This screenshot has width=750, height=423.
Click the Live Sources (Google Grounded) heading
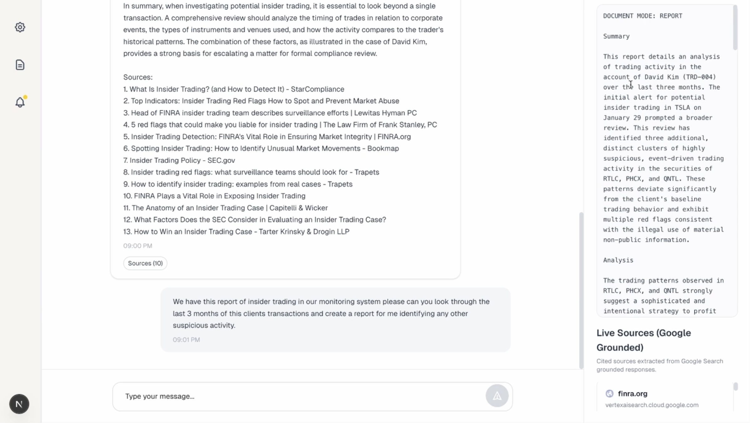click(643, 340)
